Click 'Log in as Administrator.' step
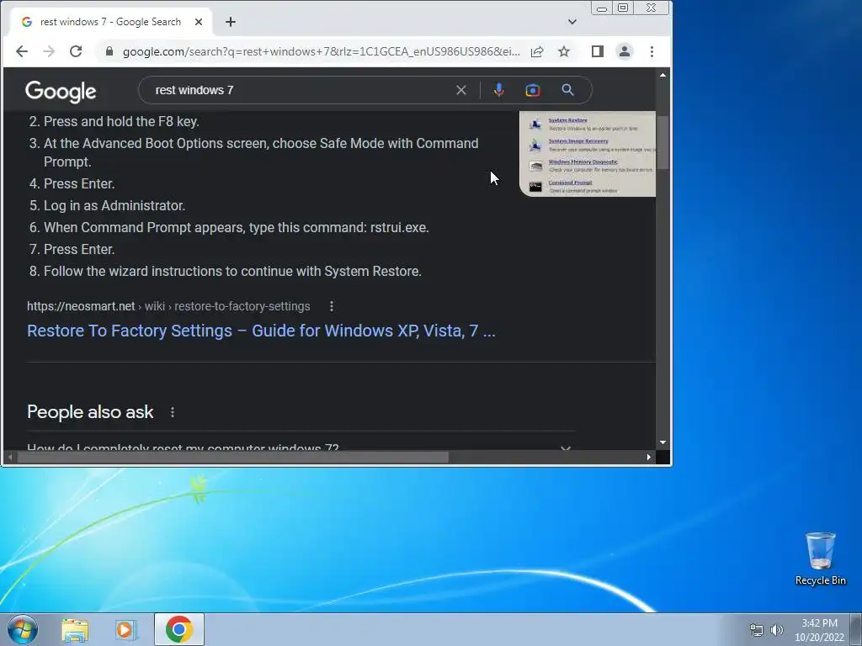The width and height of the screenshot is (862, 646). 114,205
